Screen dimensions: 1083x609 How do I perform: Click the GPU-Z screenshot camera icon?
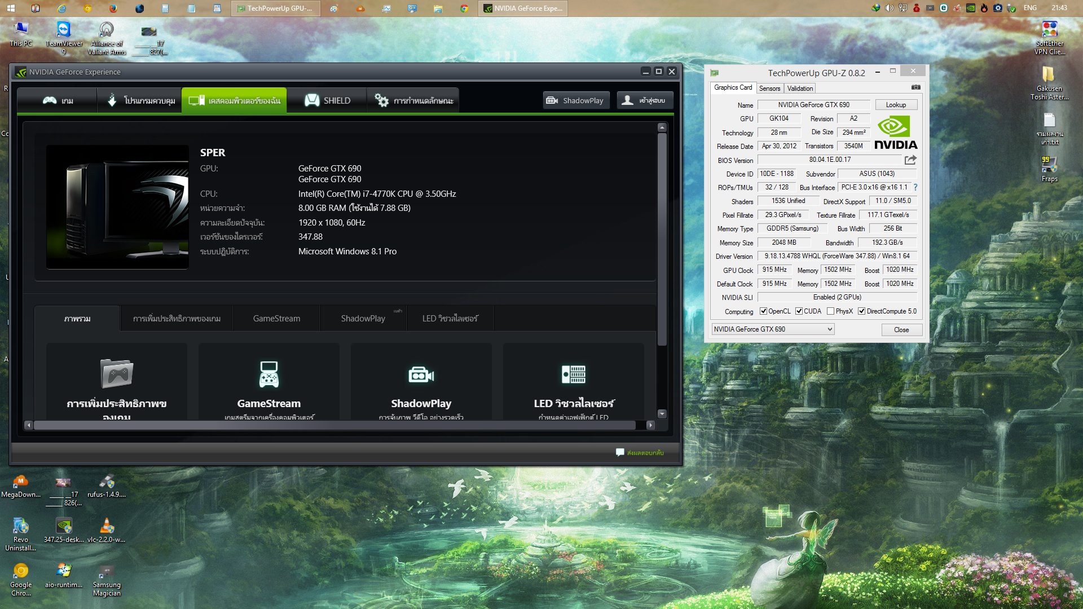[915, 87]
